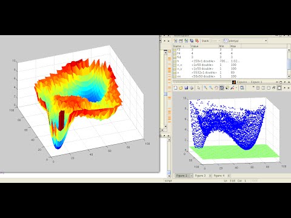Sort Workspace by the Name column header
The height and width of the screenshot is (218, 291).
pyautogui.click(x=182, y=46)
